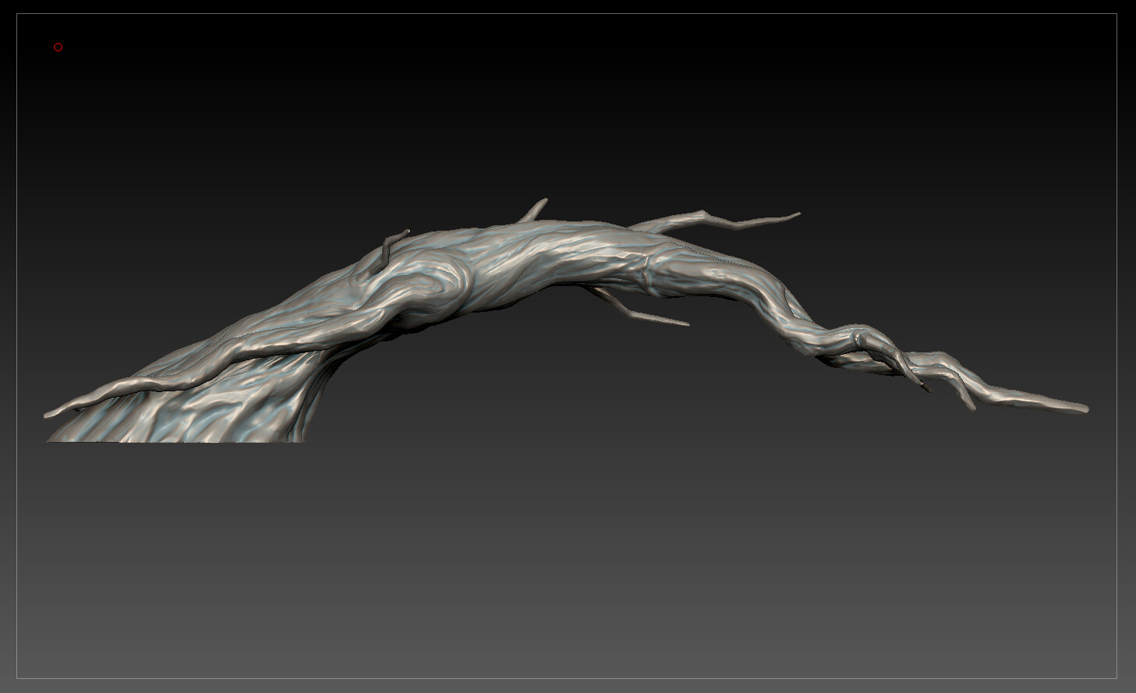Viewport: 1136px width, 693px height.
Task: Click the red circle indicator top-left
Action: click(x=57, y=47)
